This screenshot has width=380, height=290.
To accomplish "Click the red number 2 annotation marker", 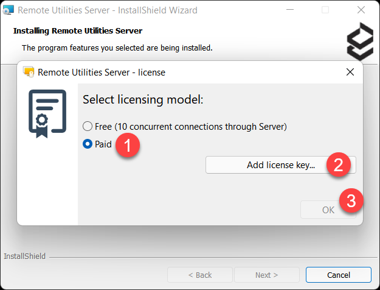I will (339, 164).
